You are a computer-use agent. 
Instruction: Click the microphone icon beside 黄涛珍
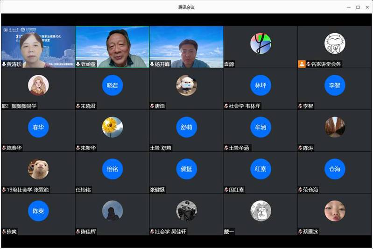(4, 64)
